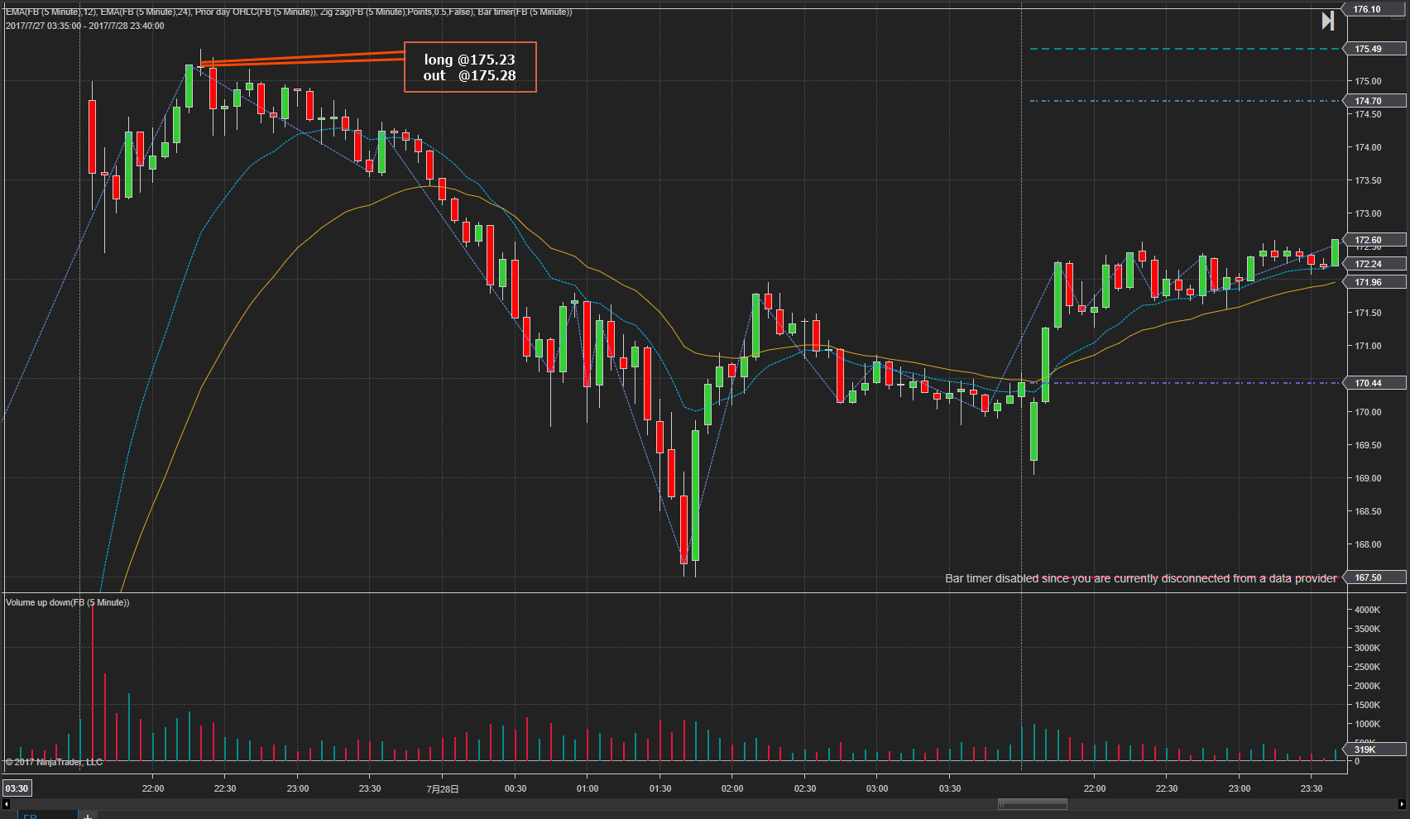Viewport: 1410px width, 819px height.
Task: Click the Volume up down panel label
Action: click(x=67, y=602)
